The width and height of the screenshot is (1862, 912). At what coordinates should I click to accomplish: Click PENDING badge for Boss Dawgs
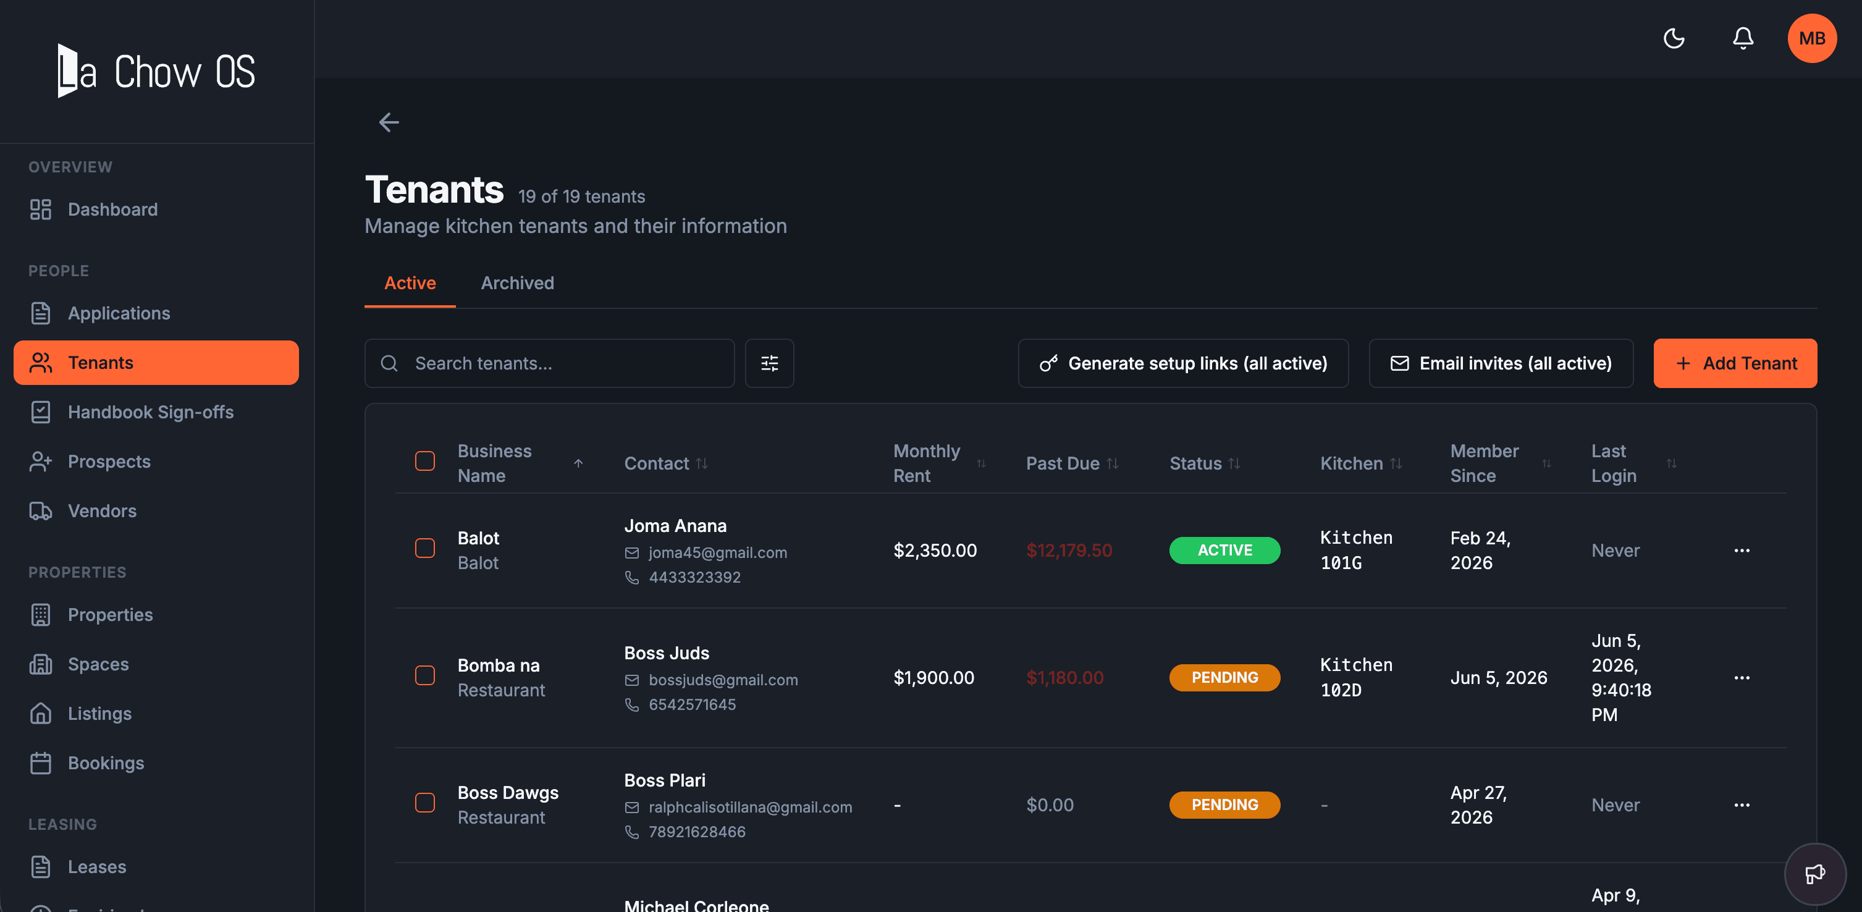click(x=1224, y=805)
